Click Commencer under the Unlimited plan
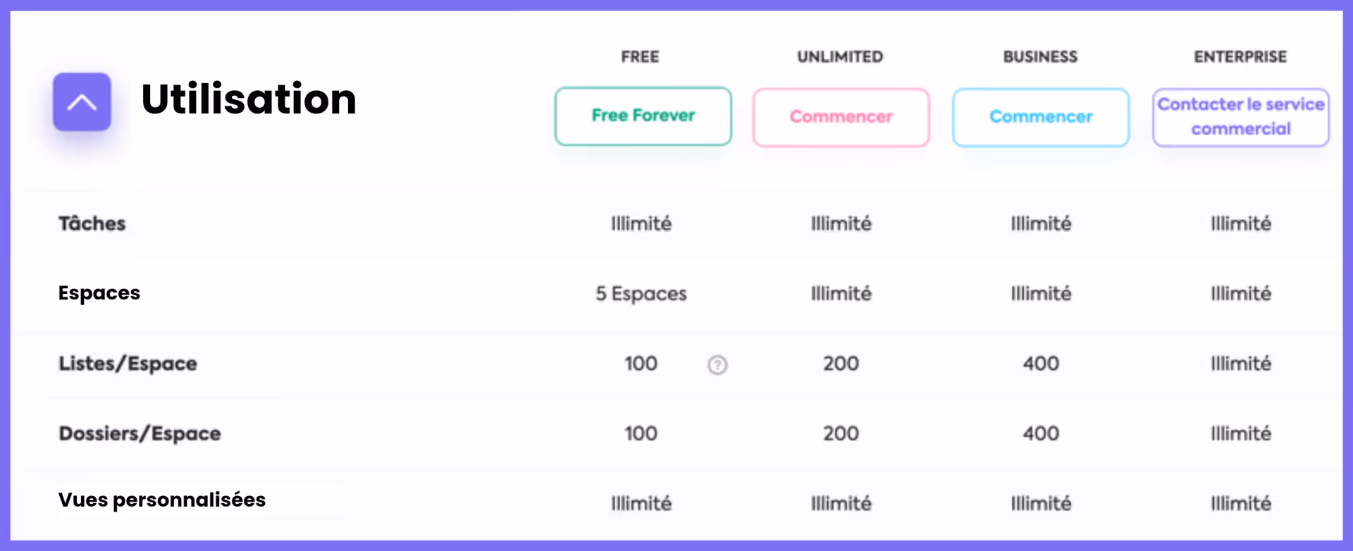The width and height of the screenshot is (1353, 551). (x=841, y=117)
